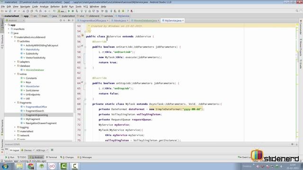Click the navigate Back arrow icon
303x170 pixels.
pos(45,11)
